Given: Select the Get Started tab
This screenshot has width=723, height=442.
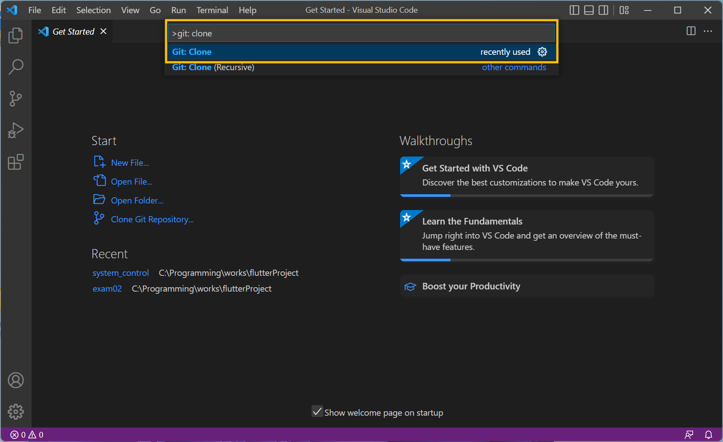Looking at the screenshot, I should click(72, 32).
